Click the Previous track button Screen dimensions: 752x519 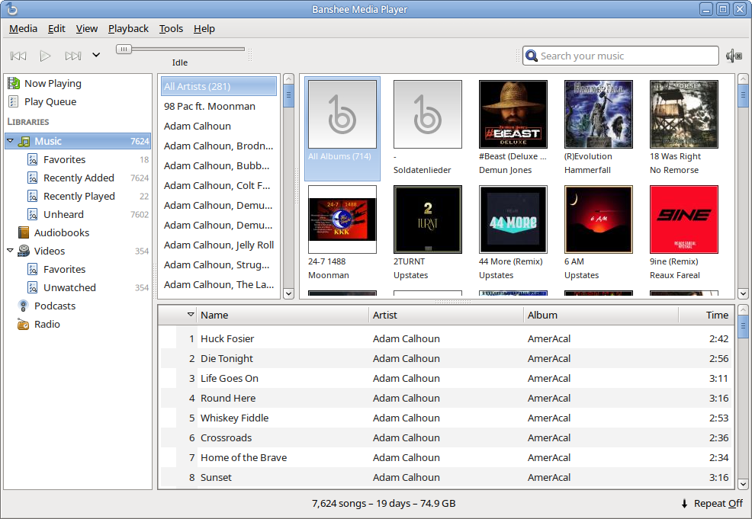pyautogui.click(x=18, y=56)
